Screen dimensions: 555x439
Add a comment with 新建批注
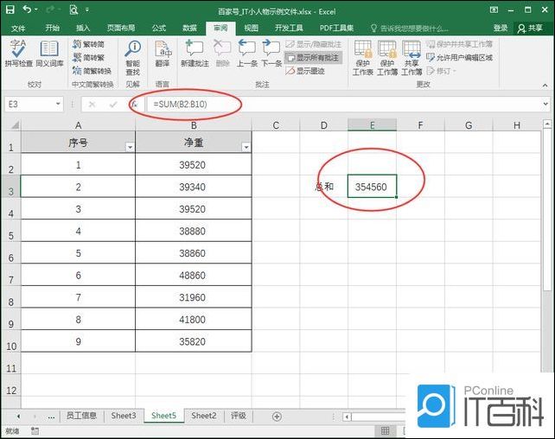195,54
